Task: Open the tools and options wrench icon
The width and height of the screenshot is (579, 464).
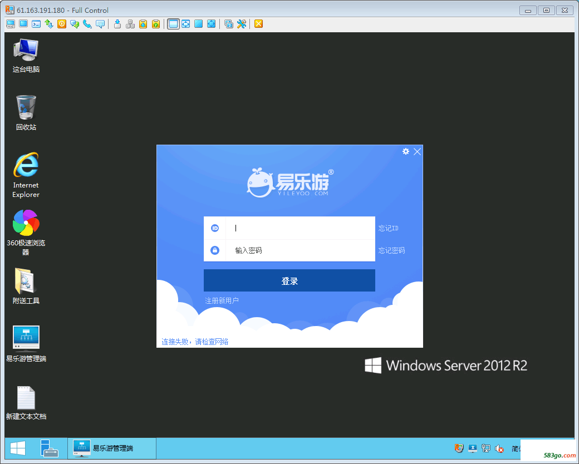Action: pos(242,24)
